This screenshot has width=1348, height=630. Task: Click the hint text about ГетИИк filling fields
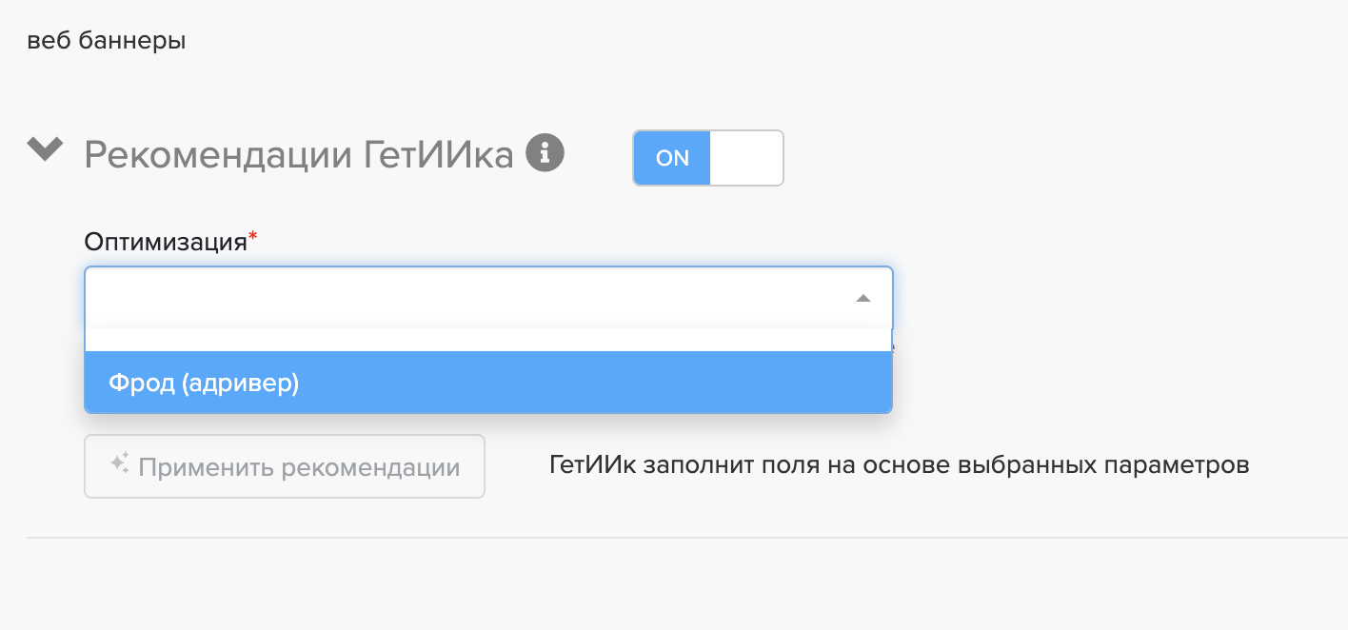(x=899, y=466)
